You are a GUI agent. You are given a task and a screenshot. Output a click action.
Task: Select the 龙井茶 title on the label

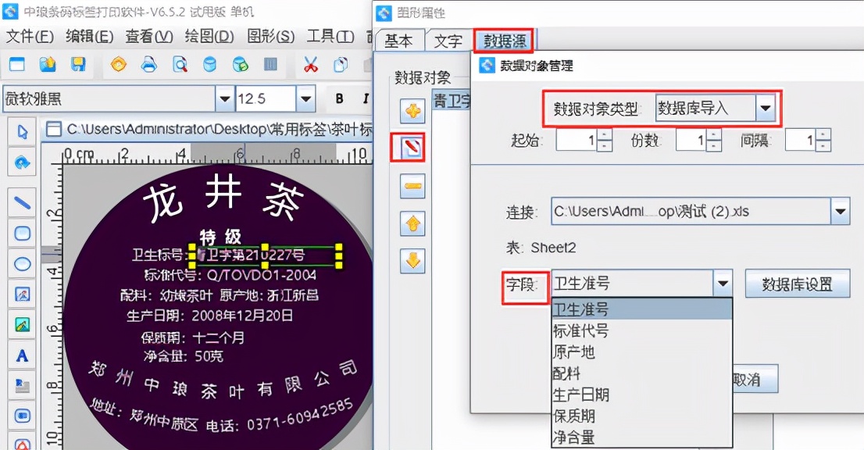point(223,198)
